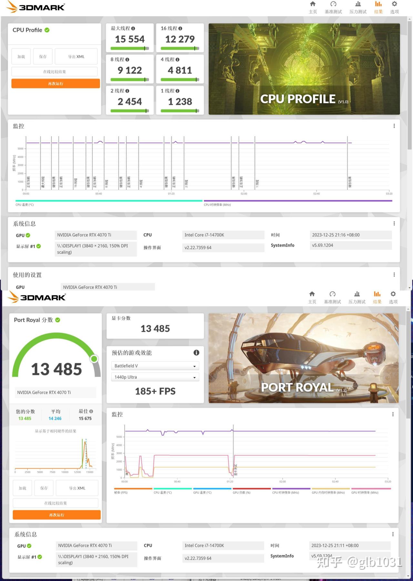Image resolution: width=413 pixels, height=581 pixels.
Task: Click the info icon in 预估的游戏效能
Action: pyautogui.click(x=196, y=353)
